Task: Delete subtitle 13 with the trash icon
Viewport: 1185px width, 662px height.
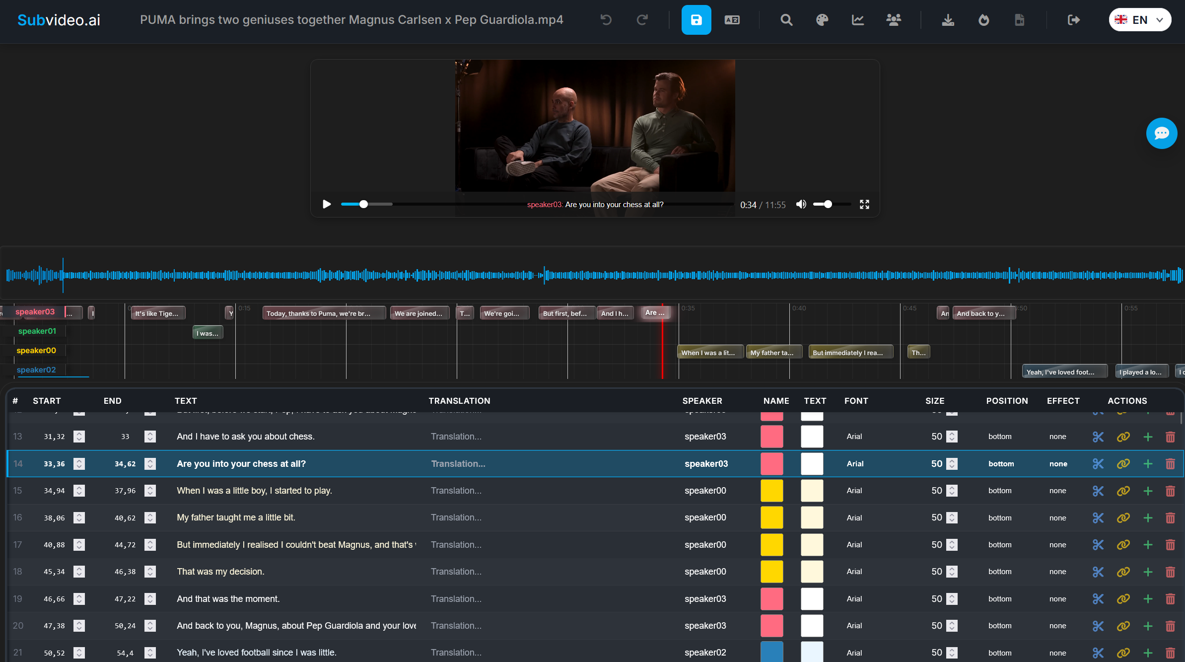Action: [x=1170, y=437]
